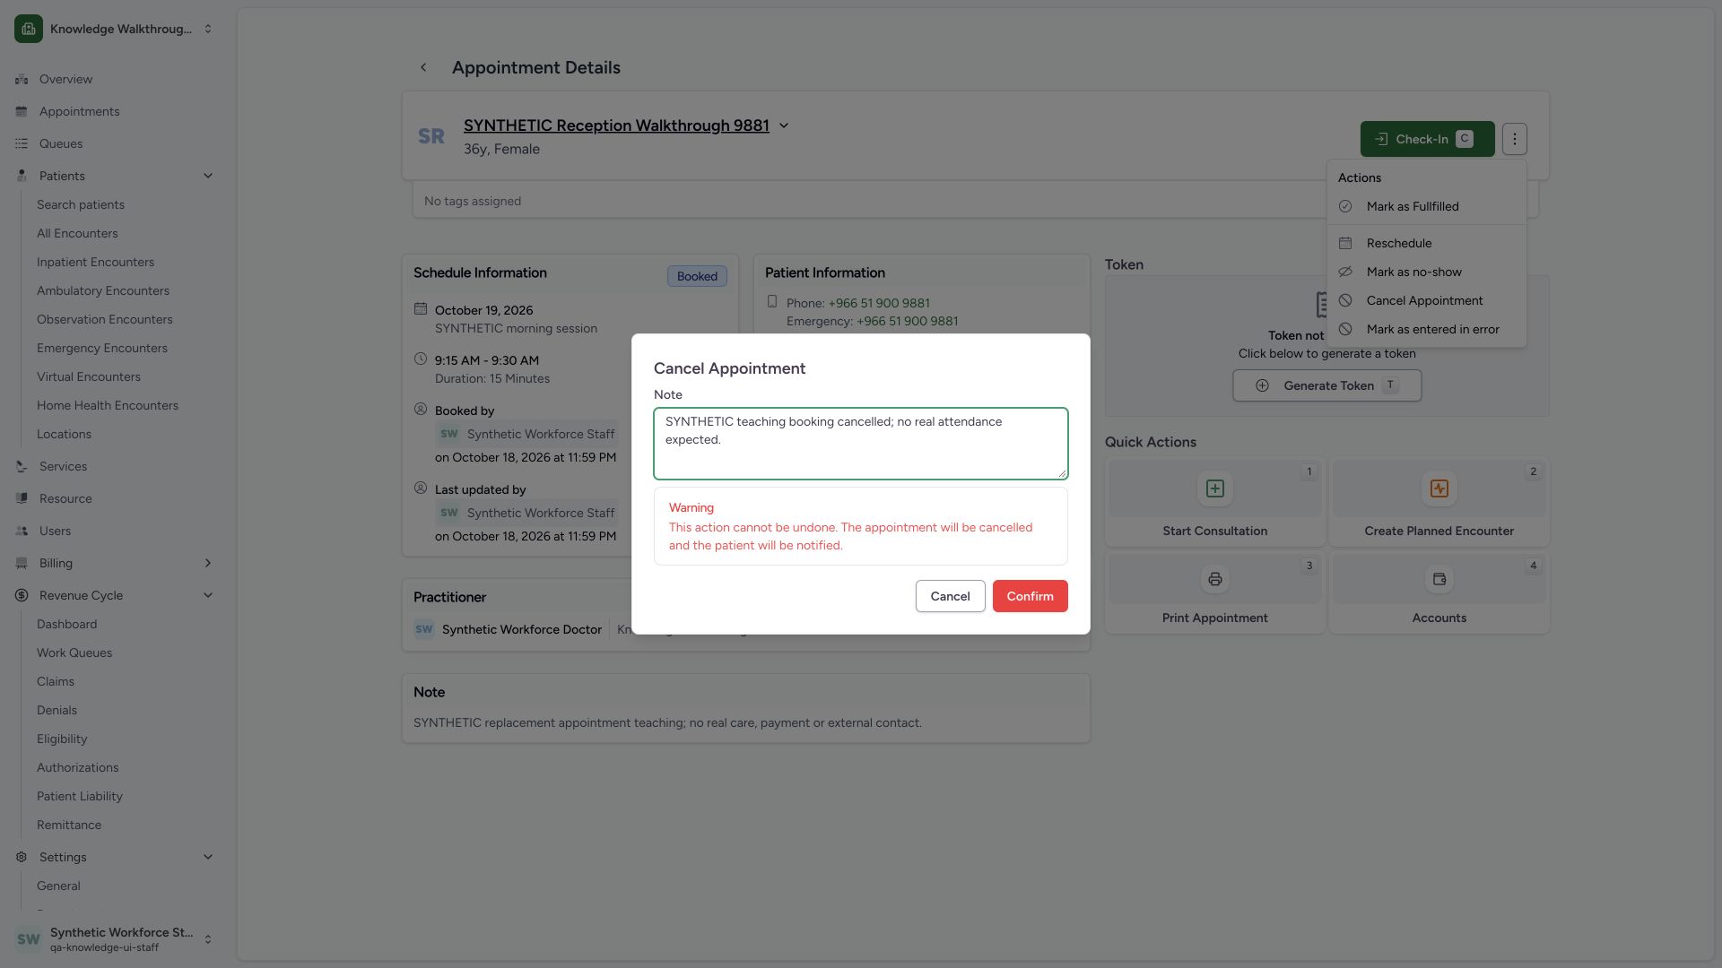Open patient SYNTHETIC Reception Walkthrough 9881 link
The height and width of the screenshot is (968, 1722).
tap(616, 125)
